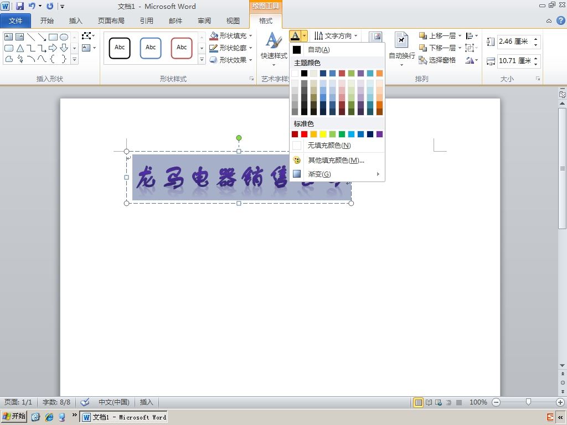
Task: Open the Edit Shape button
Action: [88, 36]
